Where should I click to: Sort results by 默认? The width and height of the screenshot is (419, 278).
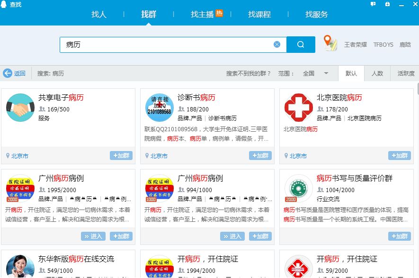click(x=351, y=73)
